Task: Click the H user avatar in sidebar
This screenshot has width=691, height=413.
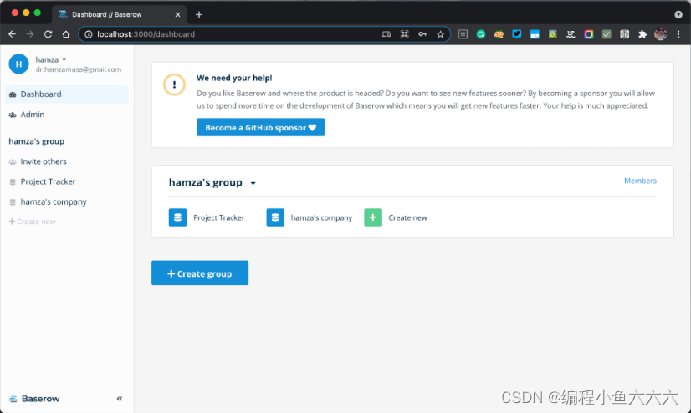Action: [18, 64]
